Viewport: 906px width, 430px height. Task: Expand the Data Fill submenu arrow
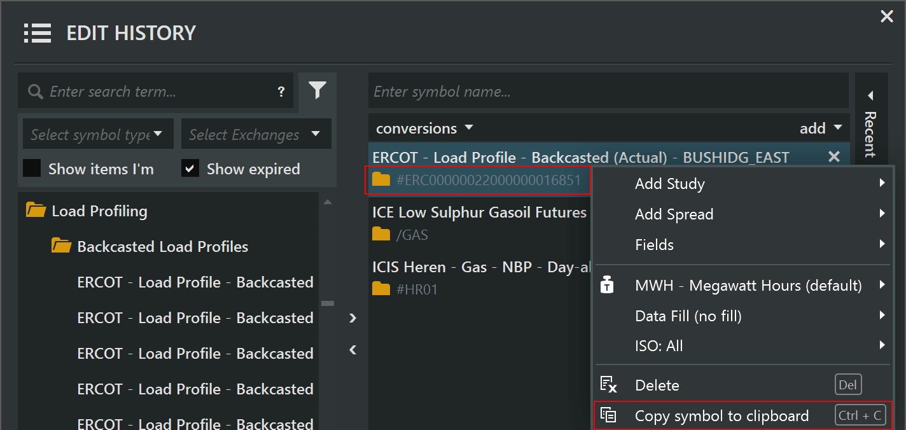point(882,316)
